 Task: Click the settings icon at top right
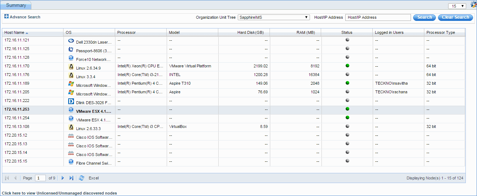[x=473, y=5]
